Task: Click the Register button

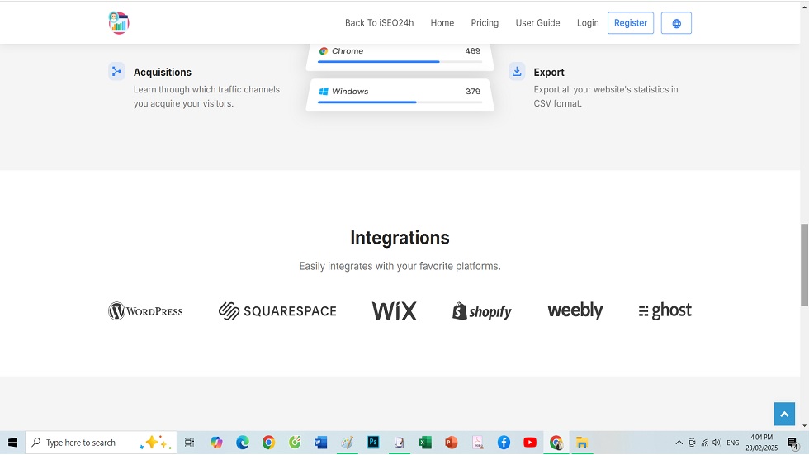Action: tap(630, 23)
